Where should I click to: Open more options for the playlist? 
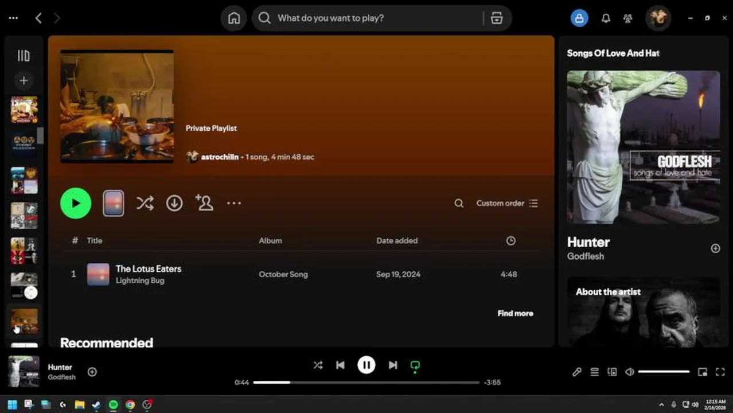234,203
